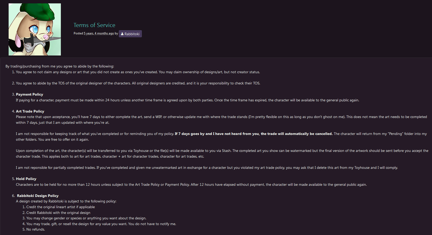Click the "5 years, 4 months ago" timestamp

(99, 33)
